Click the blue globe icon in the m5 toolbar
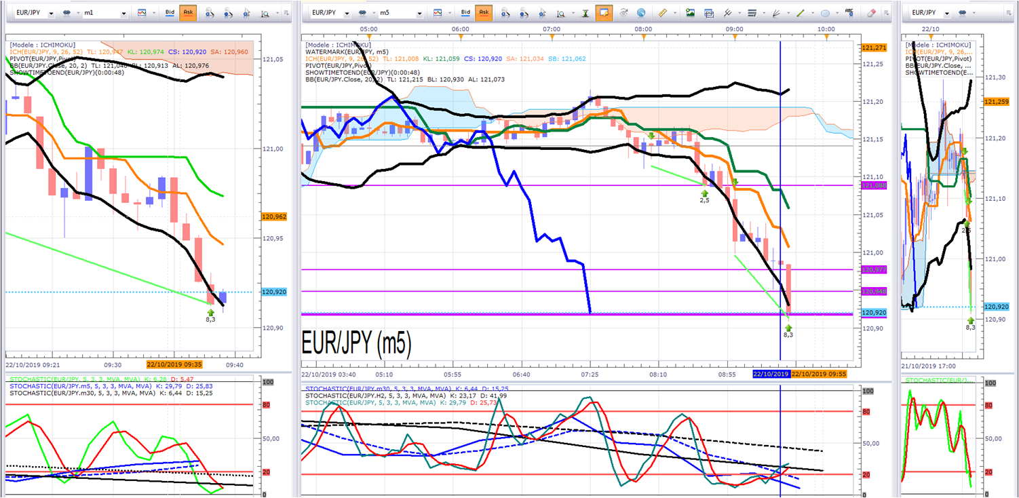Screen dimensions: 1019x498 [x=641, y=12]
